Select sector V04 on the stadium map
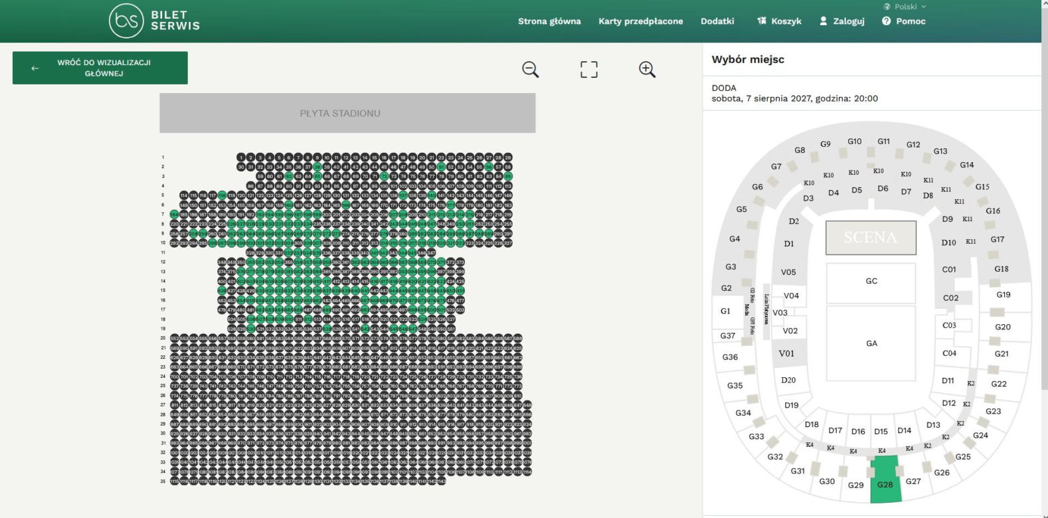 click(791, 296)
